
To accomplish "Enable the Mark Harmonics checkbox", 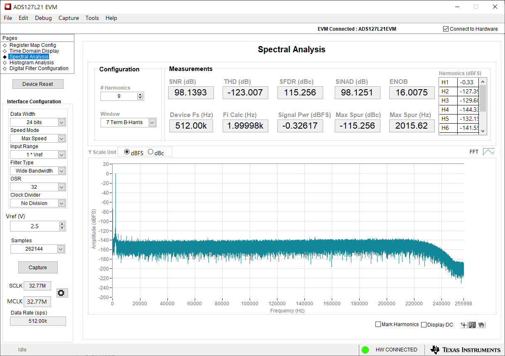I will point(378,324).
